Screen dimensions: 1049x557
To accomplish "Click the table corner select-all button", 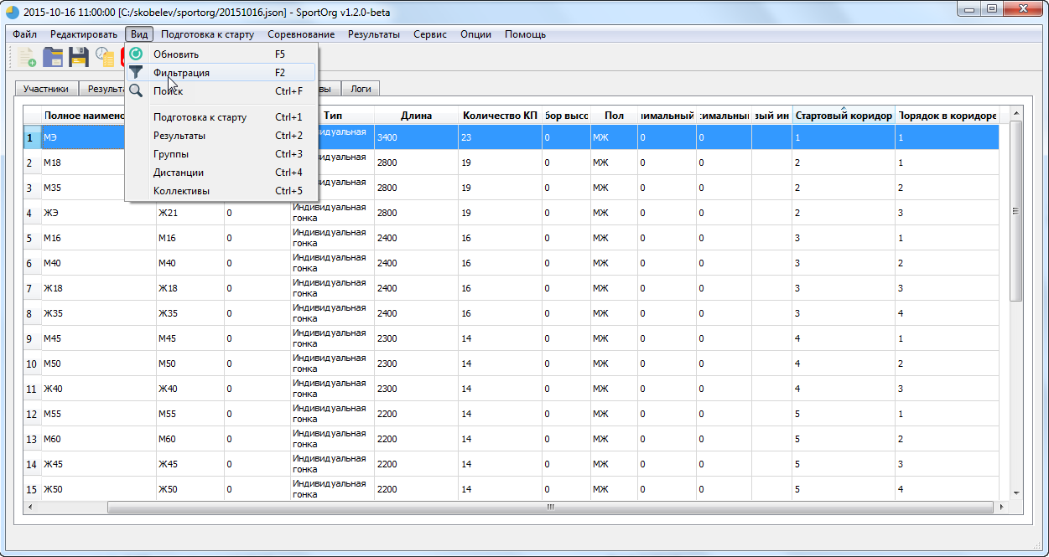I will [32, 116].
